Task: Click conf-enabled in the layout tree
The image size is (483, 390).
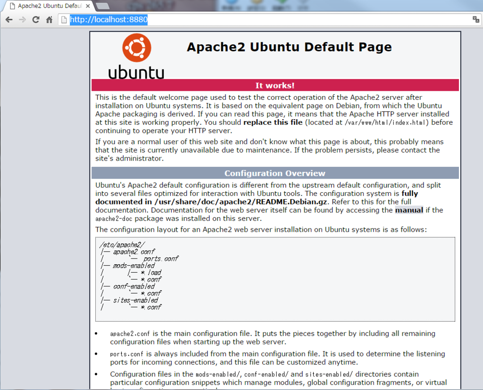Action: tap(133, 287)
